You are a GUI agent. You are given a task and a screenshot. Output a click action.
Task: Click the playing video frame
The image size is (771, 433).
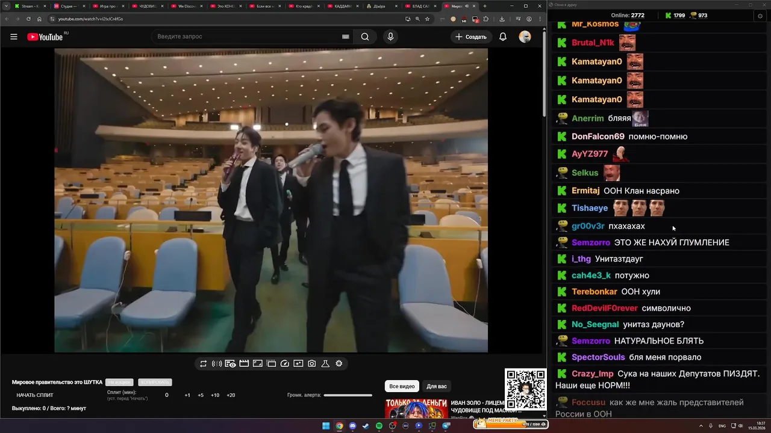click(271, 200)
